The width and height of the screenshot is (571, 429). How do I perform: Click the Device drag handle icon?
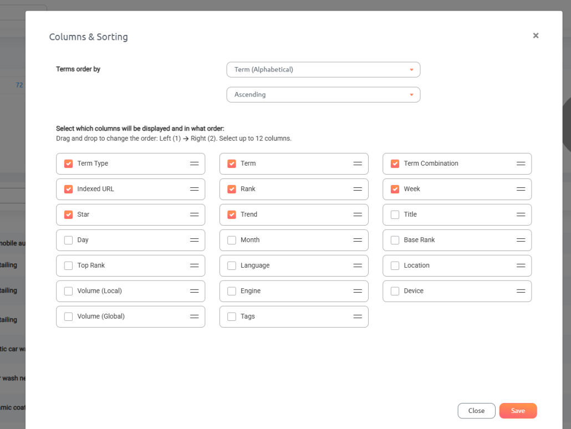tap(521, 291)
